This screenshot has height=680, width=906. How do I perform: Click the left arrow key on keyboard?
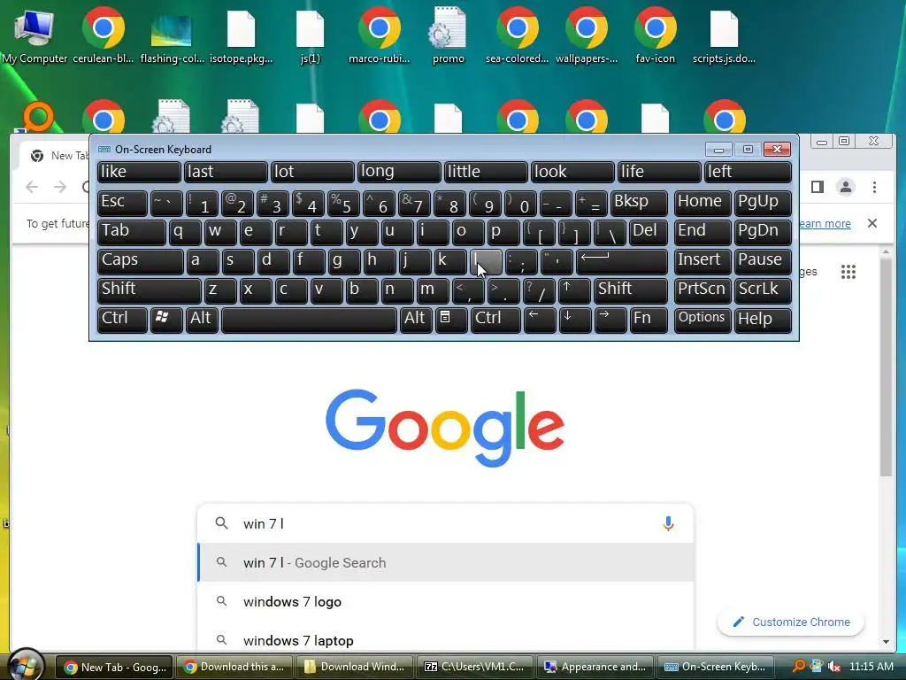pyautogui.click(x=539, y=320)
